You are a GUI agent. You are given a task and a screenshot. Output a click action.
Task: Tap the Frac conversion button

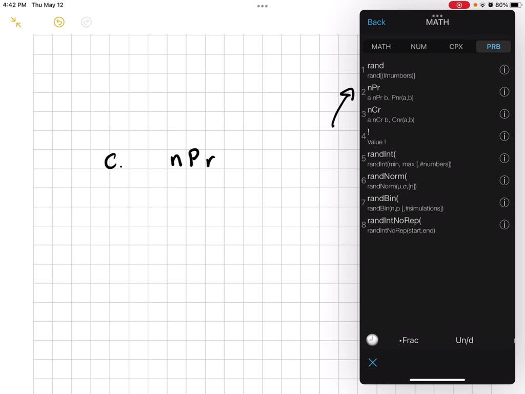point(409,340)
